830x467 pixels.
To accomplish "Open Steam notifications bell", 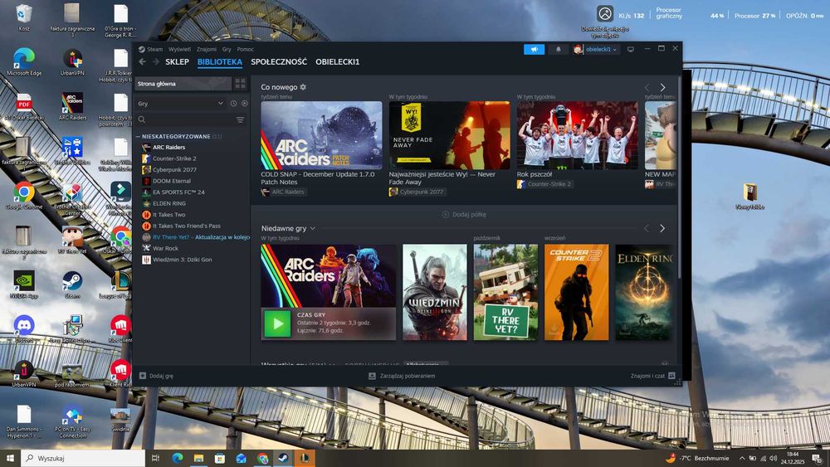I will click(558, 49).
